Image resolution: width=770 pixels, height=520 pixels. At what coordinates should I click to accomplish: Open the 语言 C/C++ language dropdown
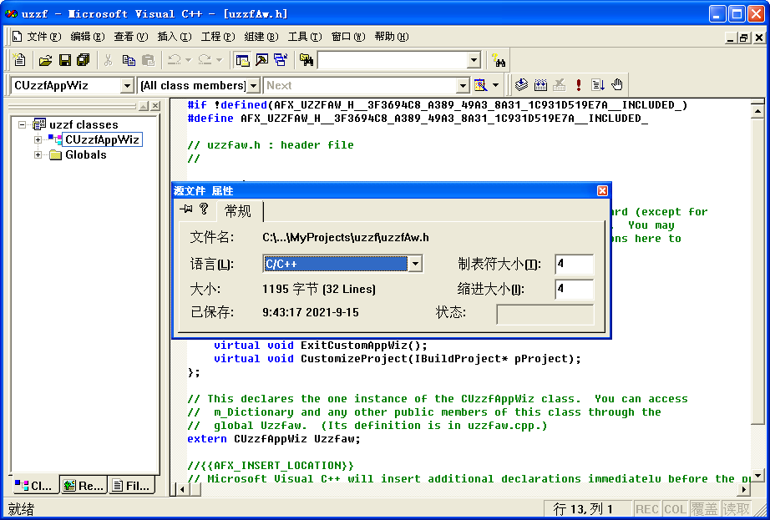tap(415, 264)
